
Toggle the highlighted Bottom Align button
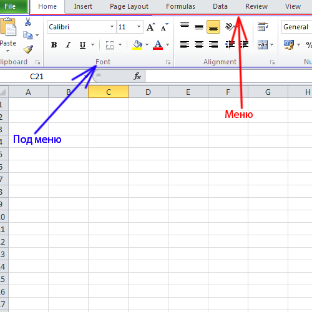[213, 27]
